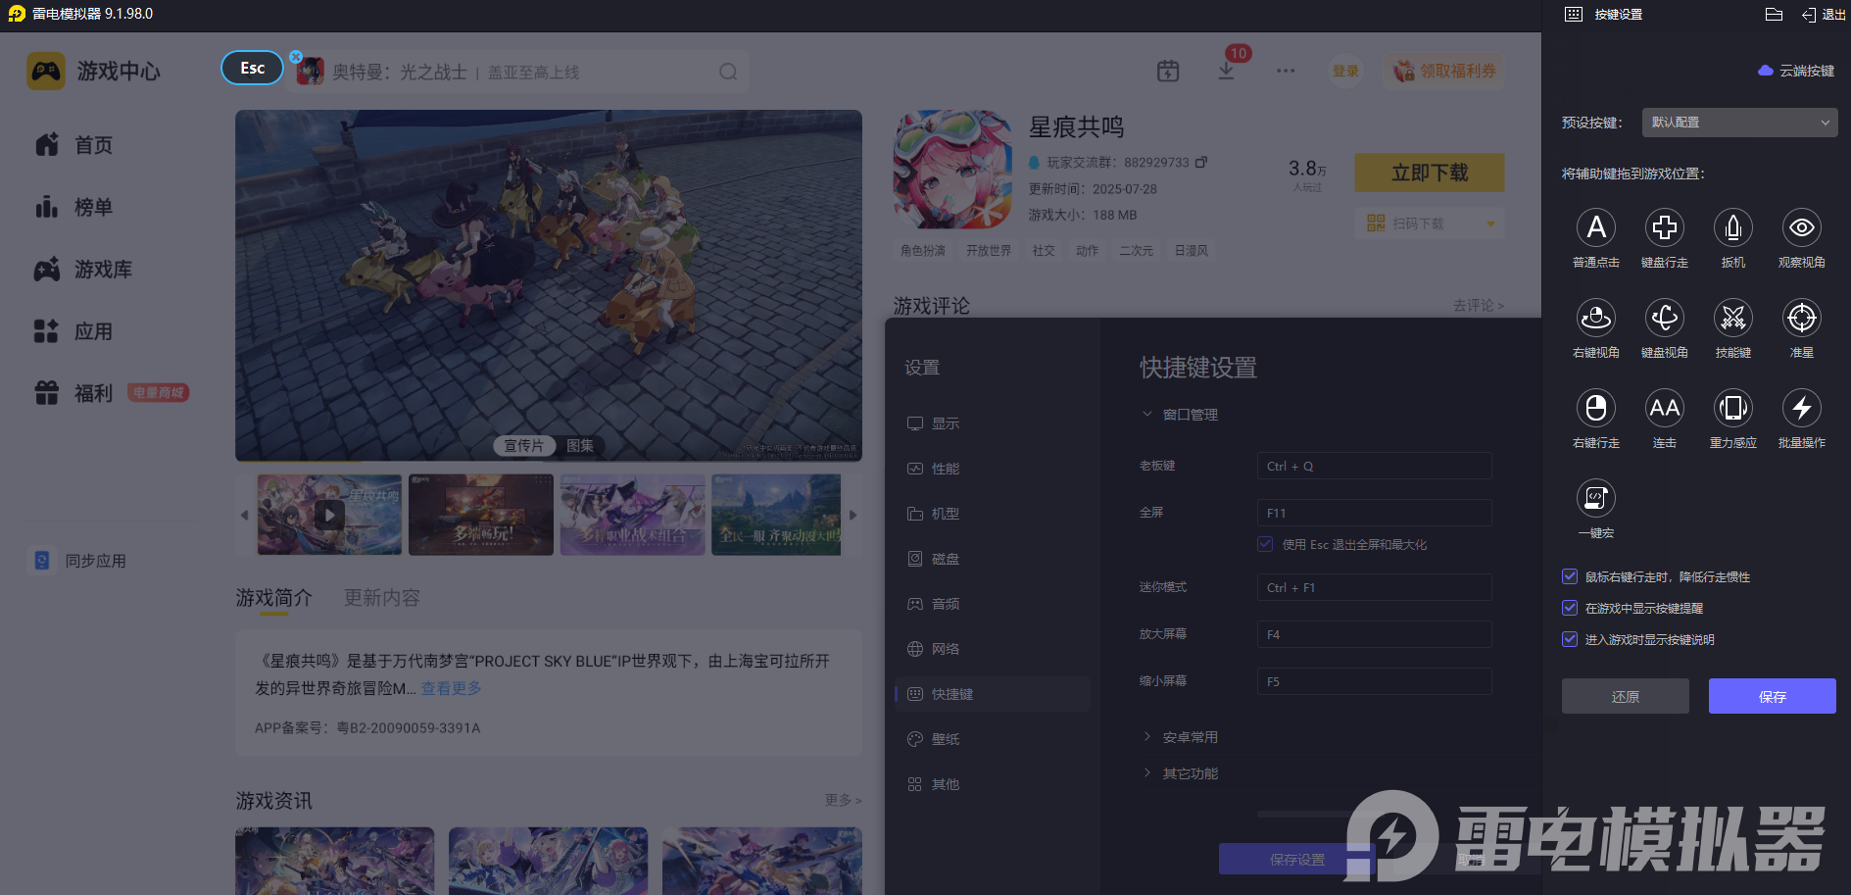Image resolution: width=1851 pixels, height=895 pixels.
Task: Show previous screenshot thumbnails arrow
Action: point(244,515)
